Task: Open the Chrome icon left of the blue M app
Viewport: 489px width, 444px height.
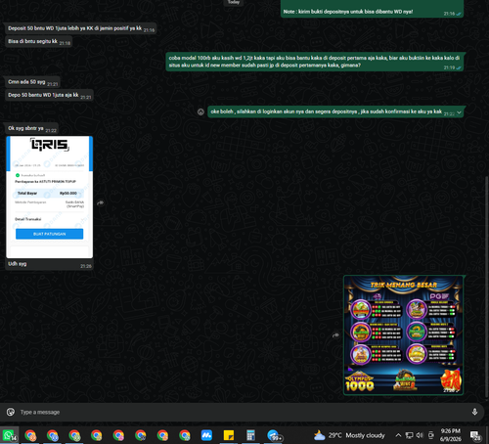Action: 185,435
